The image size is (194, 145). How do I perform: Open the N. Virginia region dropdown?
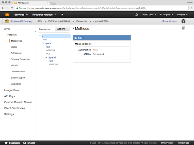(x=167, y=15)
